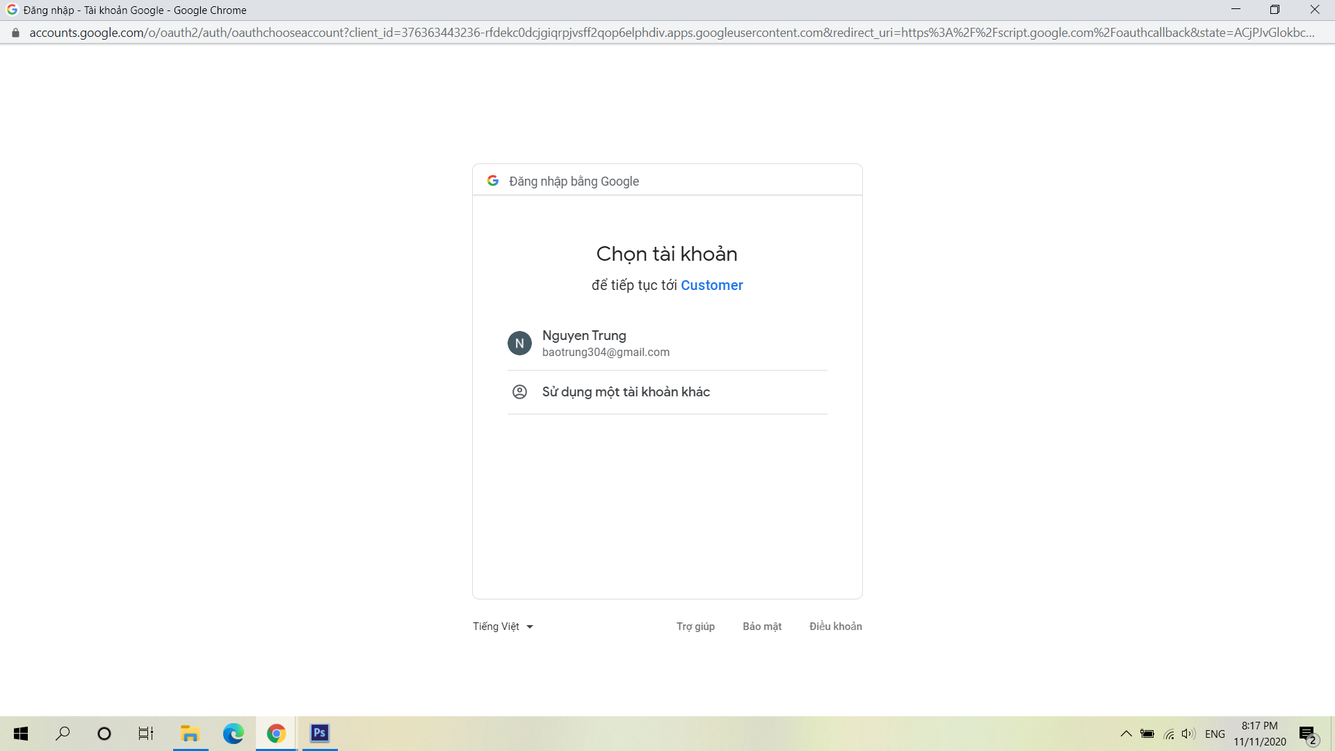Launch File Explorer from the taskbar
Image resolution: width=1335 pixels, height=751 pixels.
pyautogui.click(x=190, y=734)
